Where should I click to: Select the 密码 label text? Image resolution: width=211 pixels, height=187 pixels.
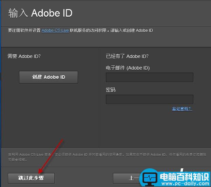pyautogui.click(x=111, y=90)
